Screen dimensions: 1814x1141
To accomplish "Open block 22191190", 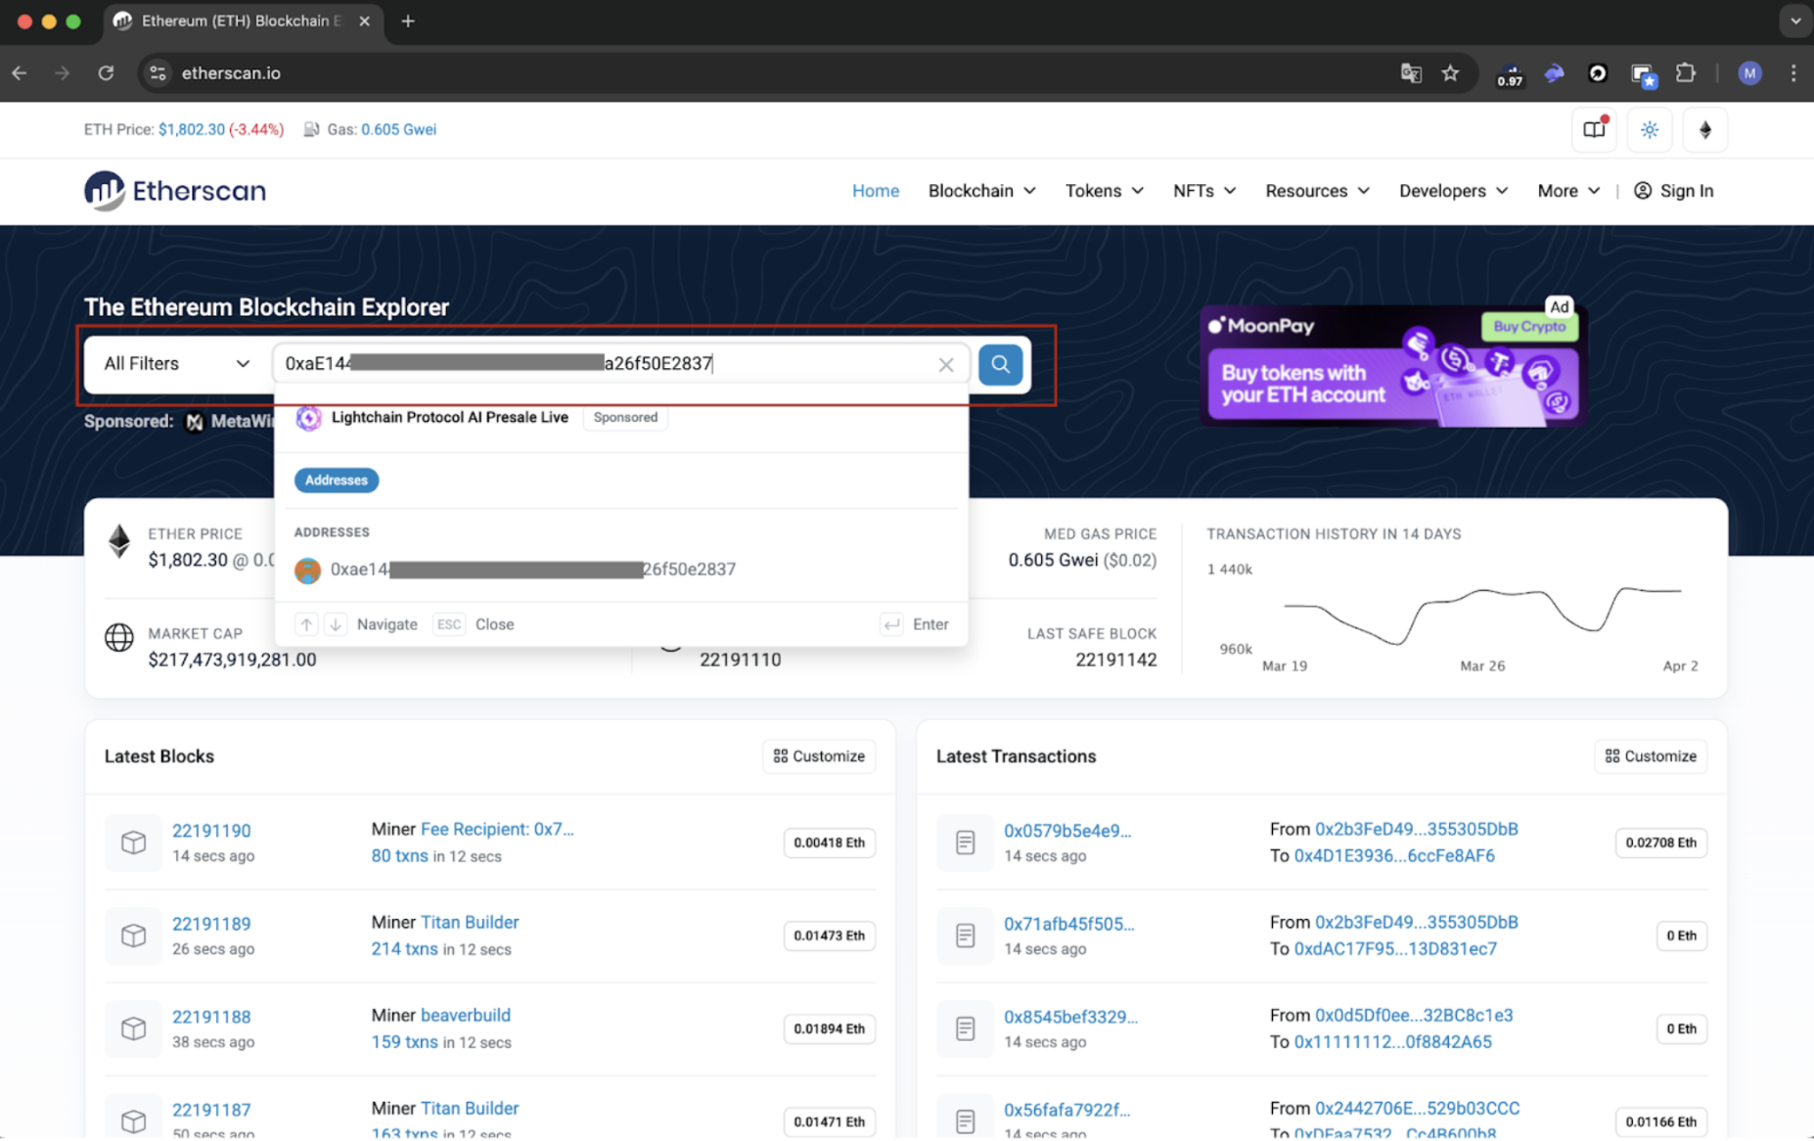I will (211, 831).
